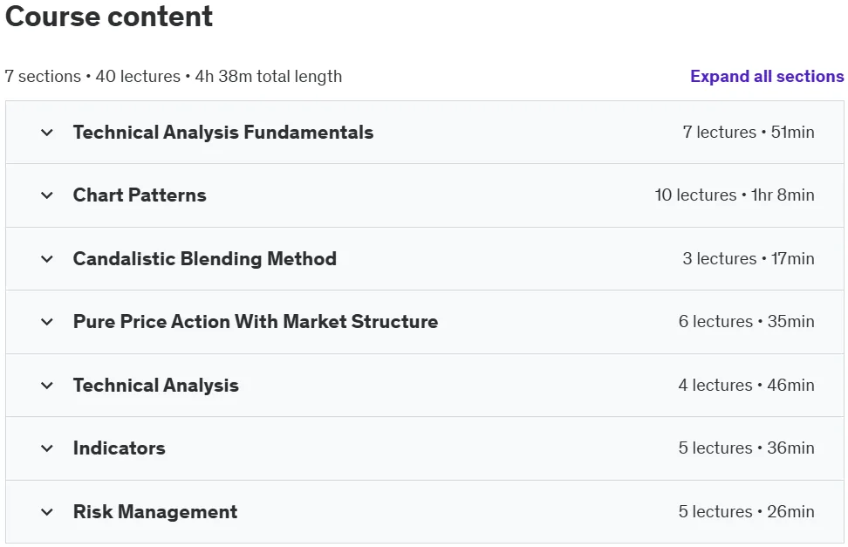The width and height of the screenshot is (848, 547).
Task: Click the '5 lectures • 36min' label
Action: [x=746, y=448]
